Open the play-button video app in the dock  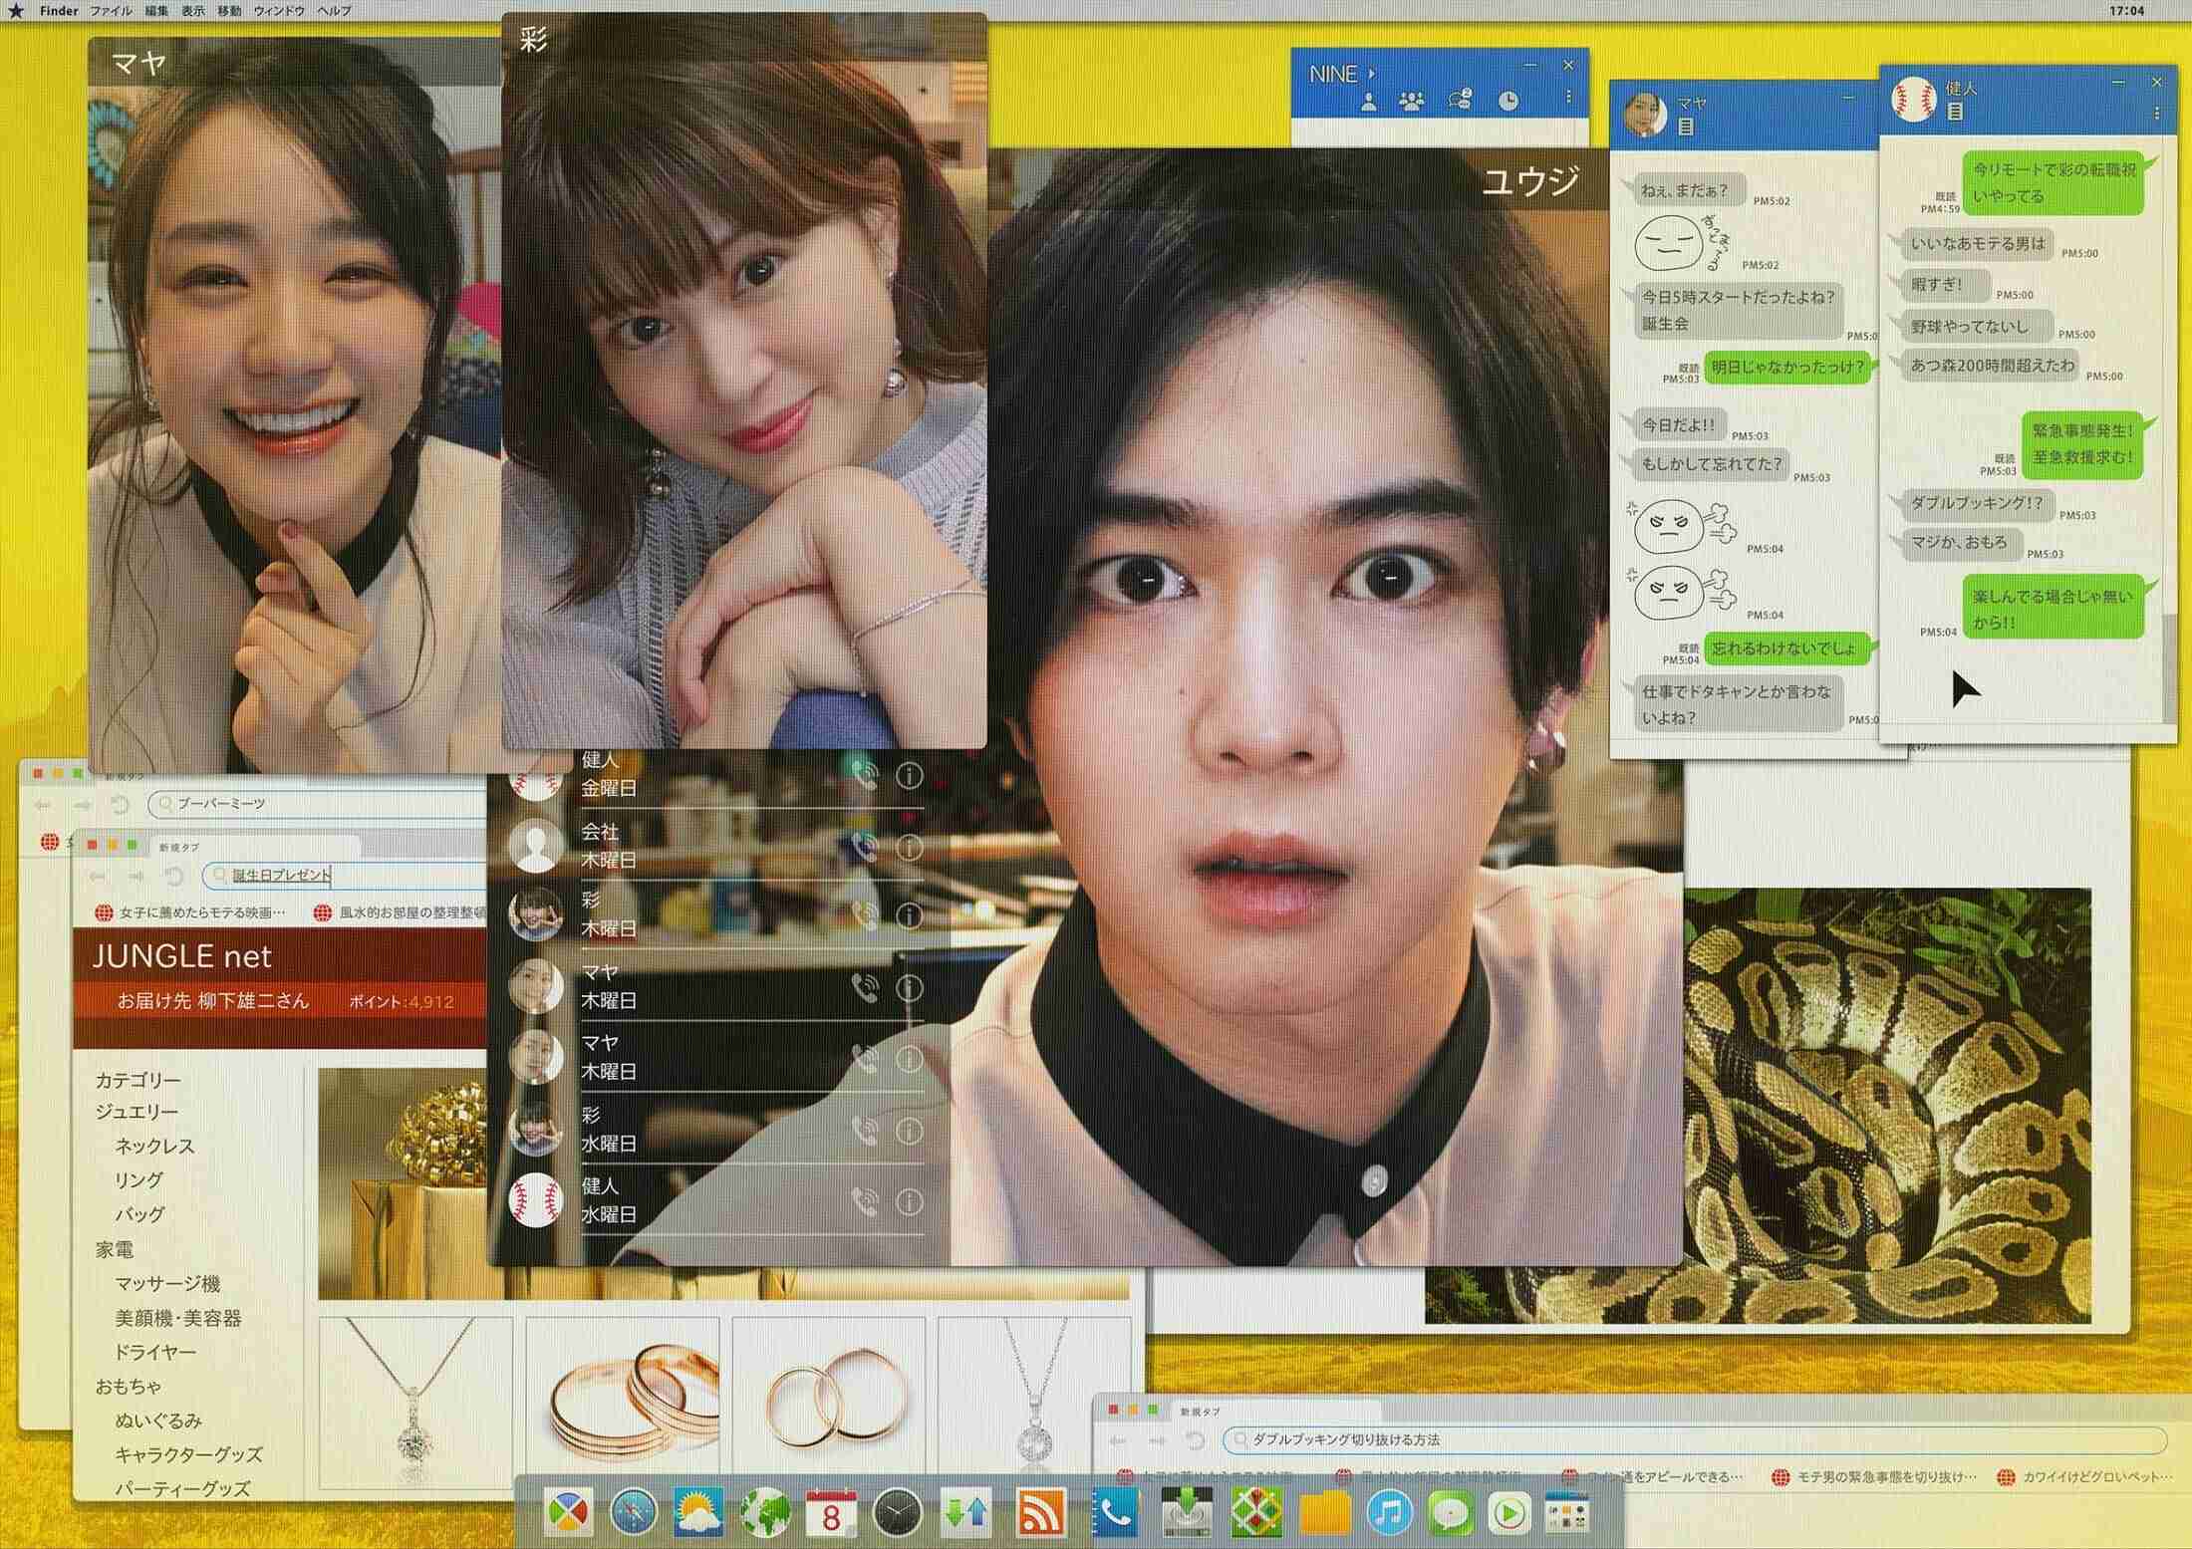(1508, 1515)
